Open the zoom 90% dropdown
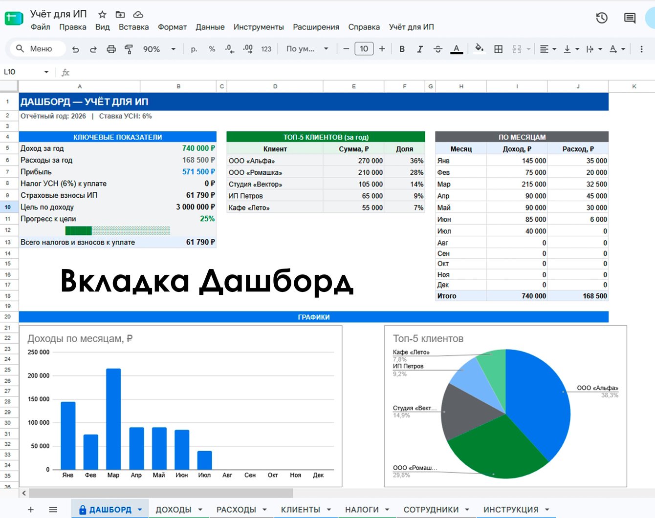This screenshot has width=655, height=518. 159,49
